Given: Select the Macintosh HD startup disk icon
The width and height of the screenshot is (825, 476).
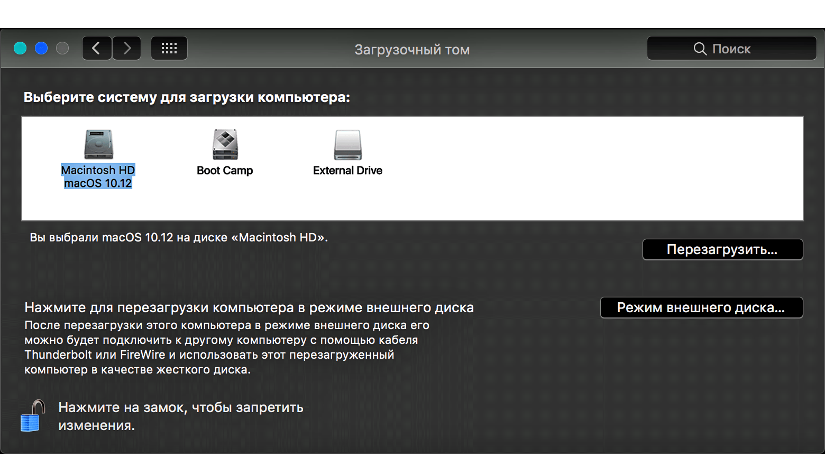Looking at the screenshot, I should pos(98,144).
